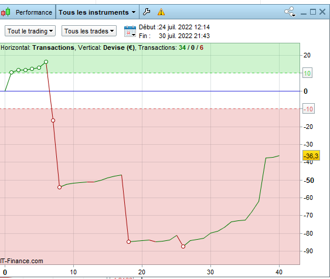Image resolution: width=330 pixels, height=279 pixels.
Task: Click the red marker near -54
Action: (60, 187)
